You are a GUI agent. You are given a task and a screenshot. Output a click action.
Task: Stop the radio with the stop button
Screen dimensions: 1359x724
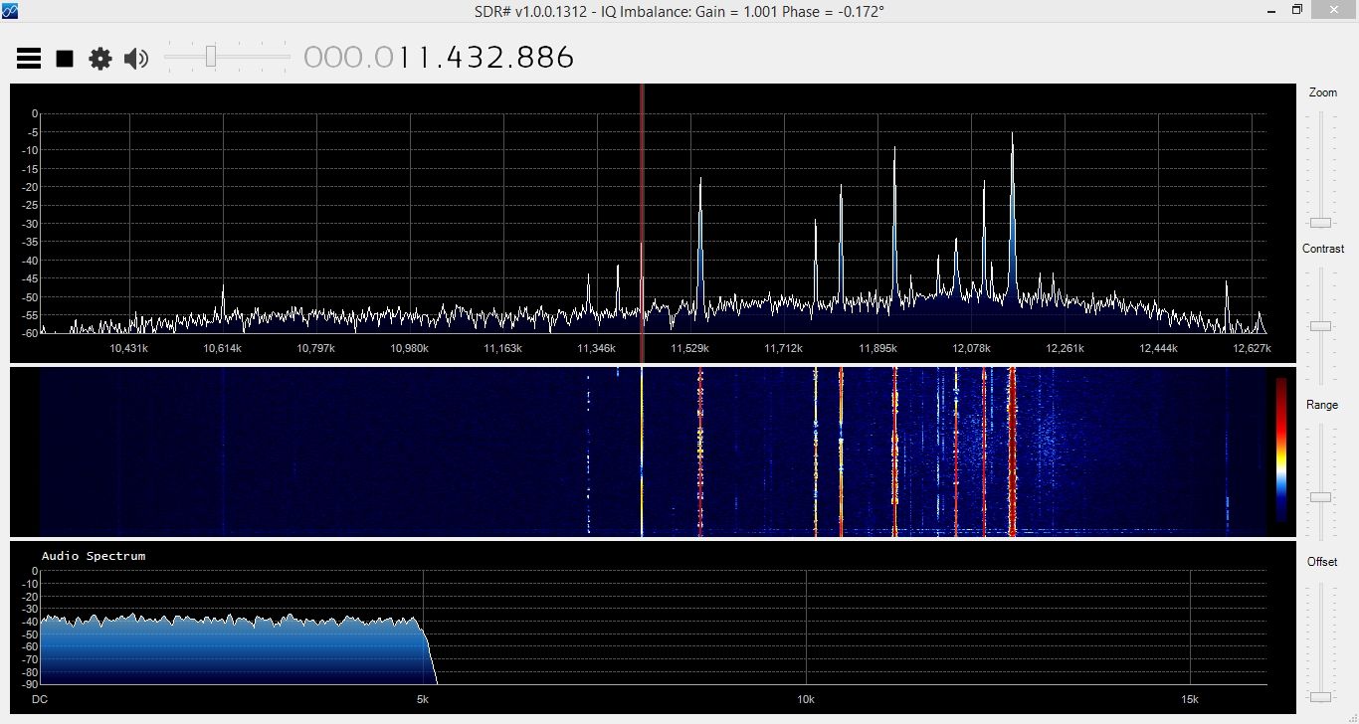[x=65, y=59]
